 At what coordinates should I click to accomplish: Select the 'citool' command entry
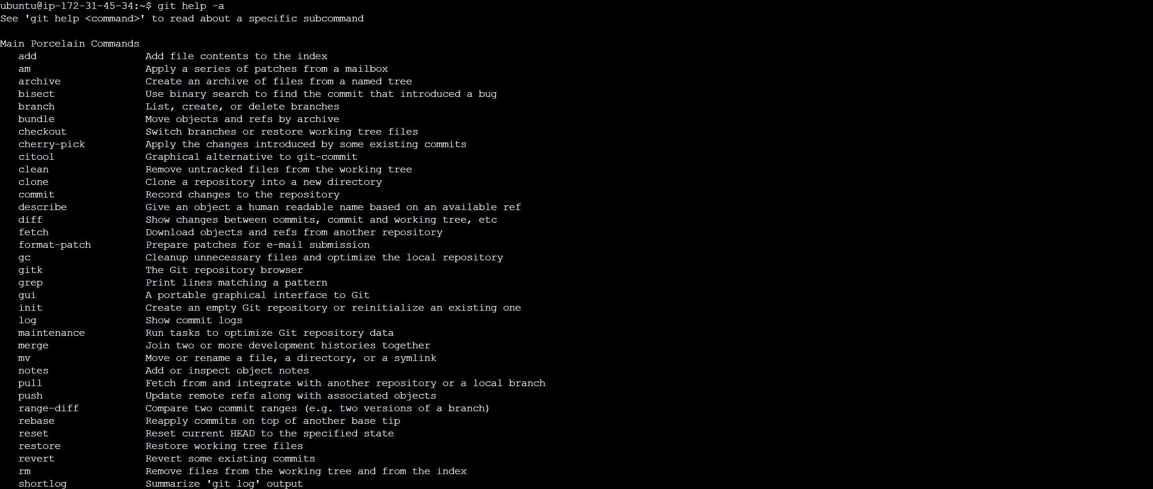click(36, 157)
